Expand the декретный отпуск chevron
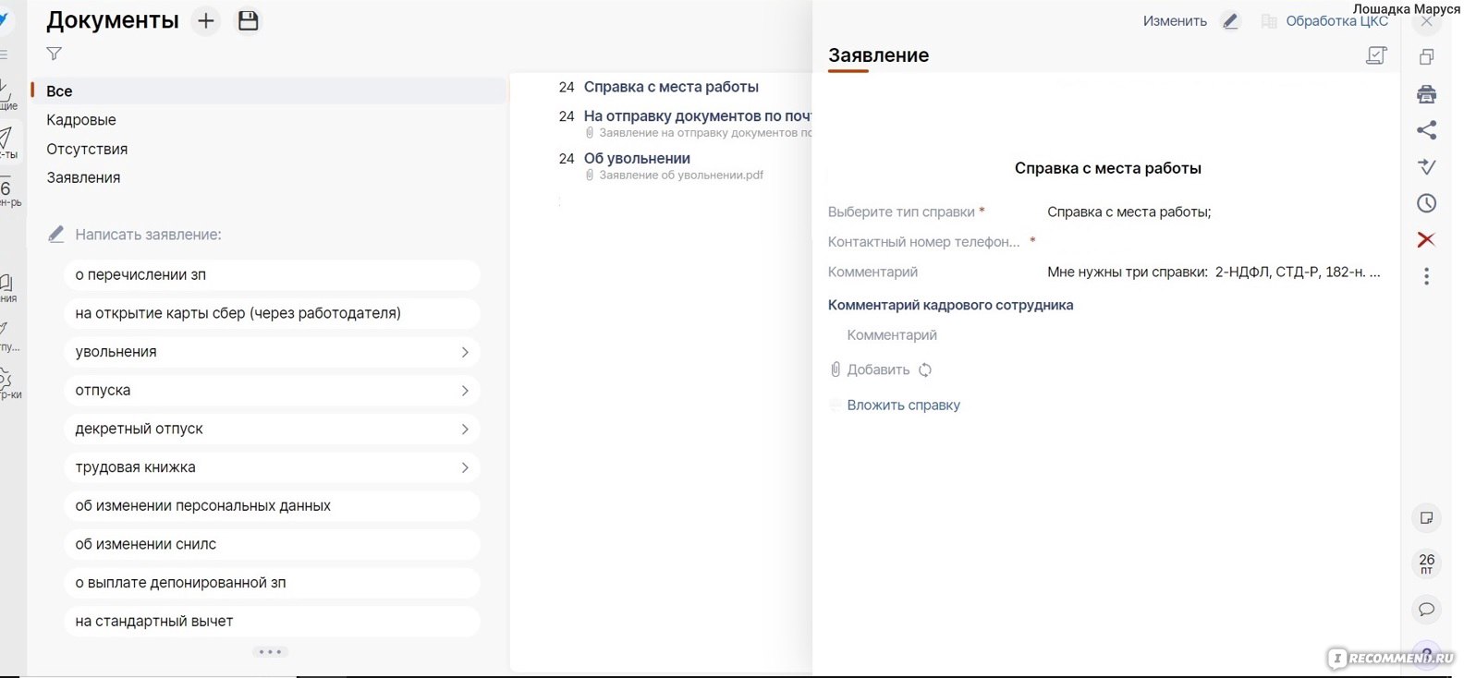Image resolution: width=1464 pixels, height=678 pixels. (465, 429)
